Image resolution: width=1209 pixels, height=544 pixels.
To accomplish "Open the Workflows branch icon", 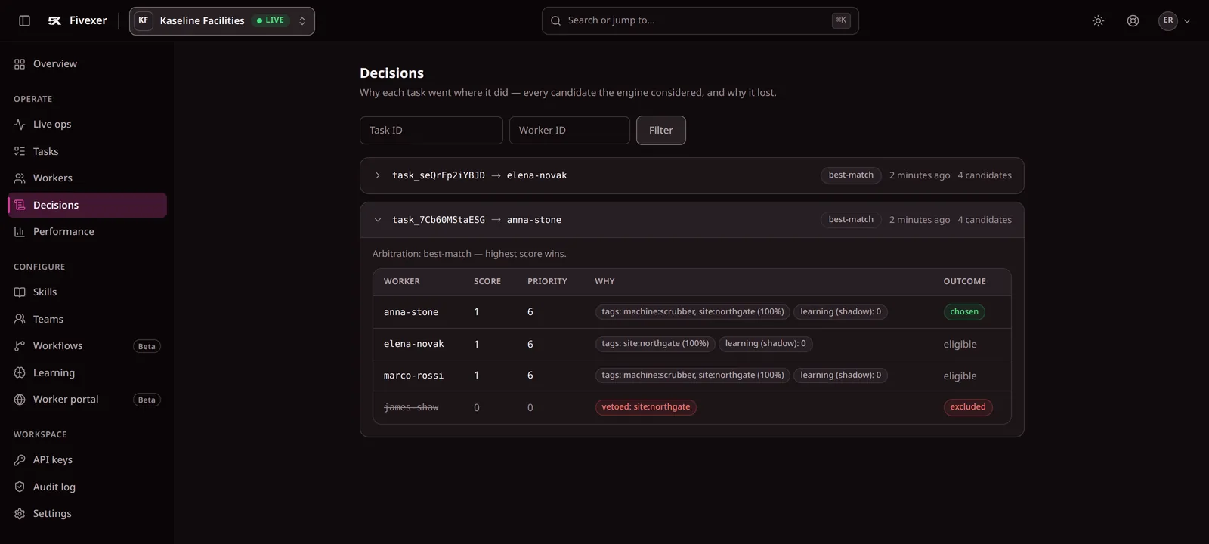I will pyautogui.click(x=20, y=346).
